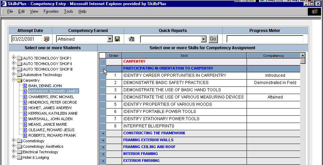
Task: Click the document icon for KERRIGAN, KATHLEEN ANNE
Action: click(25, 113)
